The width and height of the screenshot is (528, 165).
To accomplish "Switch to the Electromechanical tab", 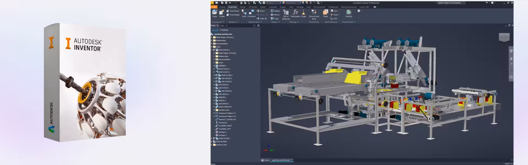I will pos(349,7).
